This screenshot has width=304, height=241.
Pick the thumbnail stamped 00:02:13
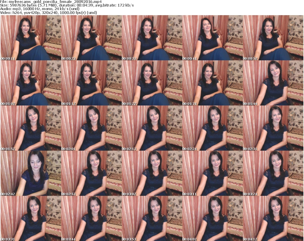(152, 128)
